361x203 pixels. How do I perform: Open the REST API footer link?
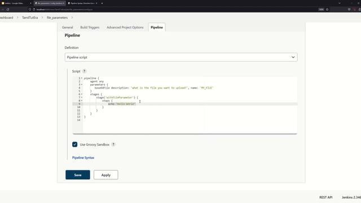tap(326, 197)
